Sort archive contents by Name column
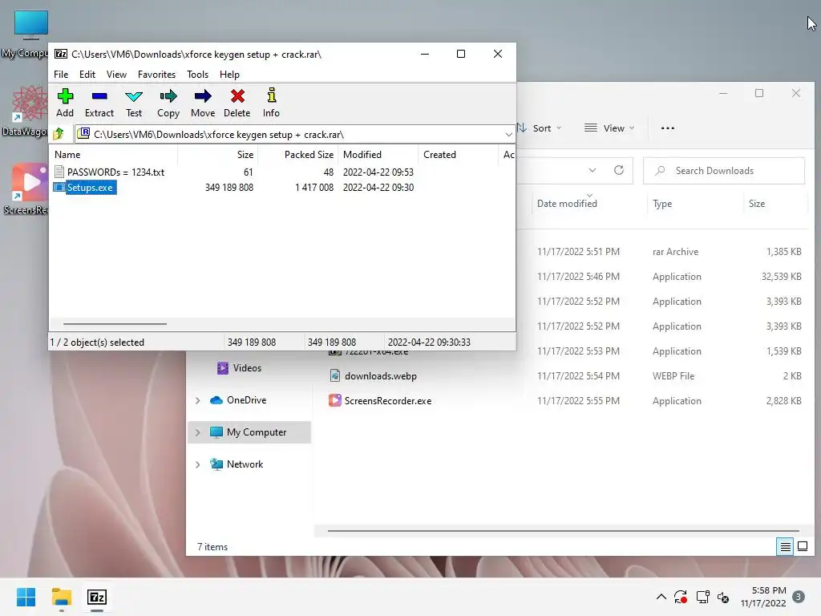This screenshot has height=616, width=821. [x=113, y=155]
